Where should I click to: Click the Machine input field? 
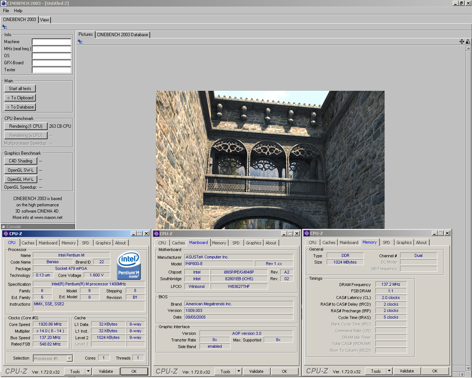coord(52,42)
